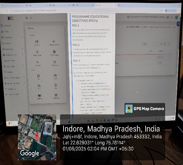Expand the Examination sidebar menu

[12, 49]
